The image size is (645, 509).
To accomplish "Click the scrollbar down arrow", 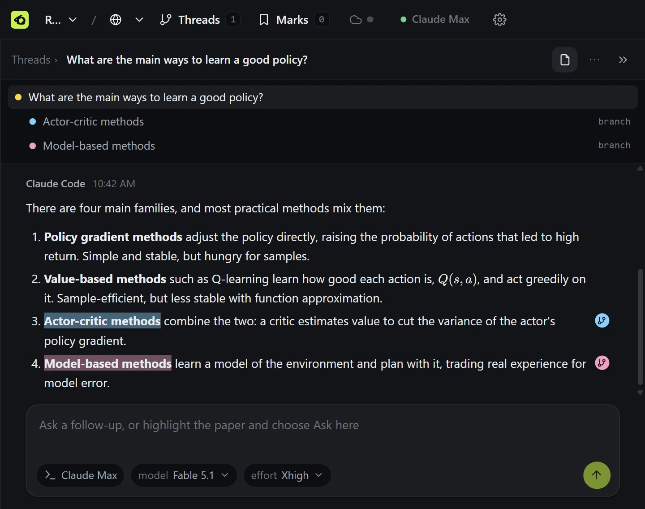I will point(640,393).
